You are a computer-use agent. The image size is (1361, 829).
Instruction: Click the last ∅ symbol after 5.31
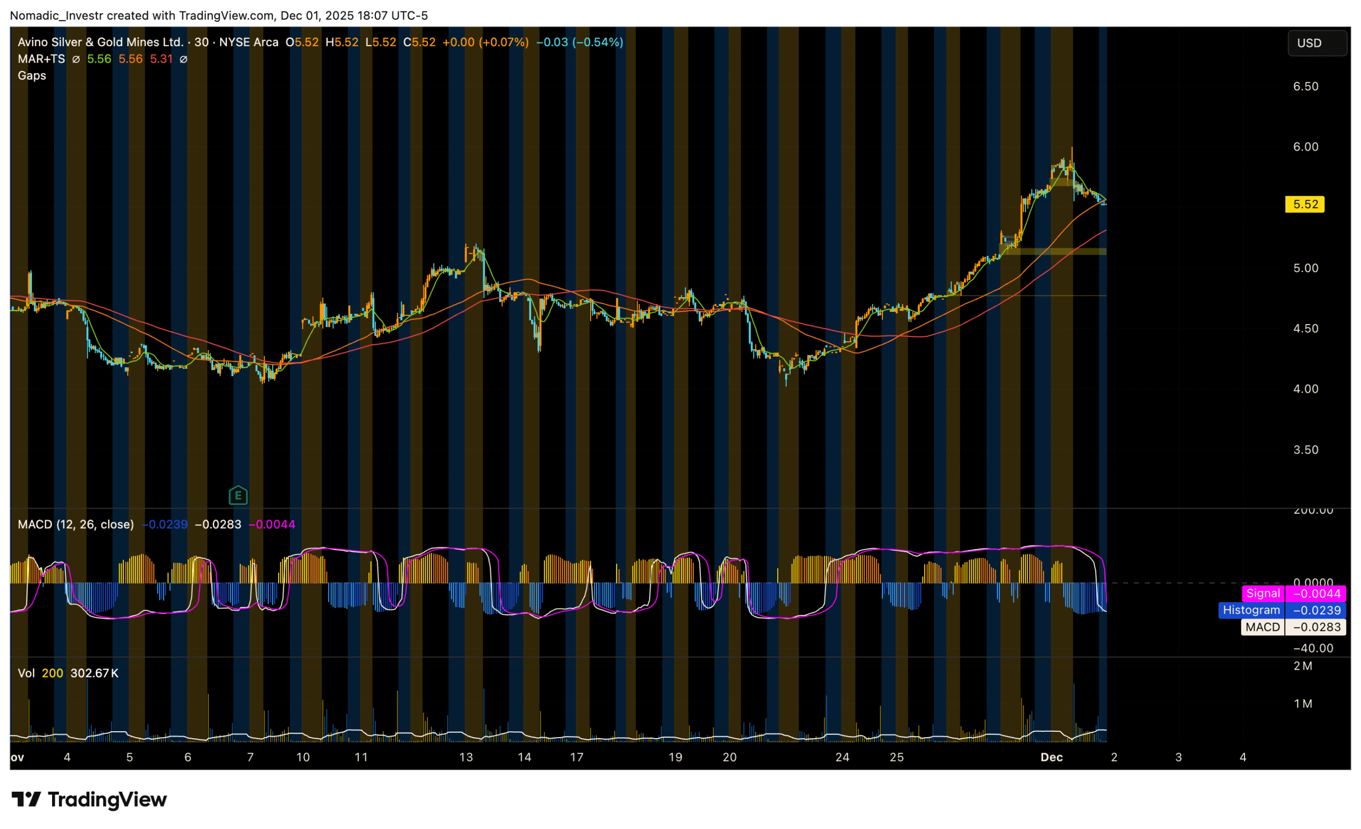[183, 59]
